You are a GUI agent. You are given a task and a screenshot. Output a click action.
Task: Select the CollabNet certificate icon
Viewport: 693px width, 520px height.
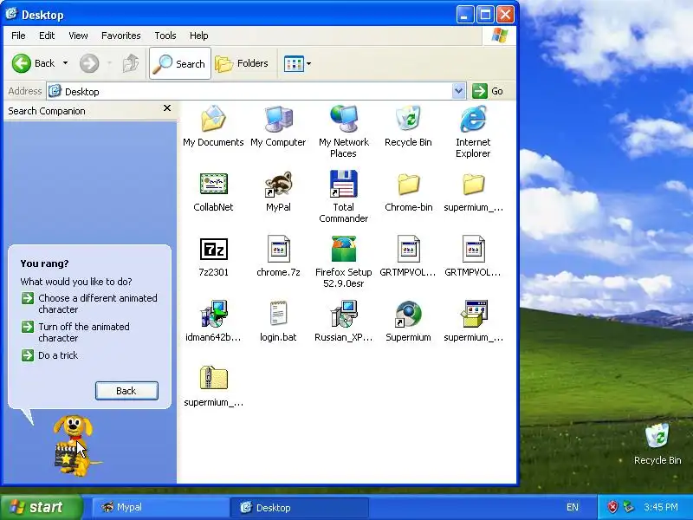tap(213, 184)
